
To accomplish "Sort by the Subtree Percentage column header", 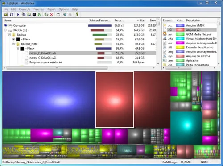I will [100, 20].
